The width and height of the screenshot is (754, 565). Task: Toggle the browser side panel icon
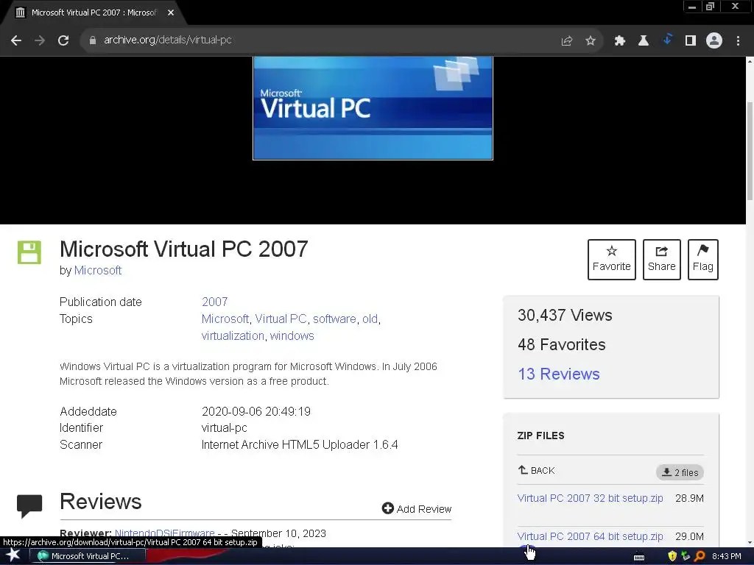click(x=691, y=40)
